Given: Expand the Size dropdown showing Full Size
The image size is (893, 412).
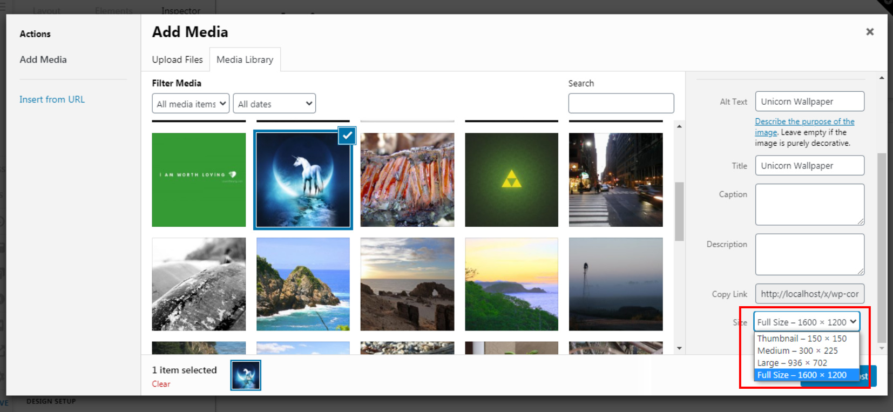Looking at the screenshot, I should tap(807, 322).
